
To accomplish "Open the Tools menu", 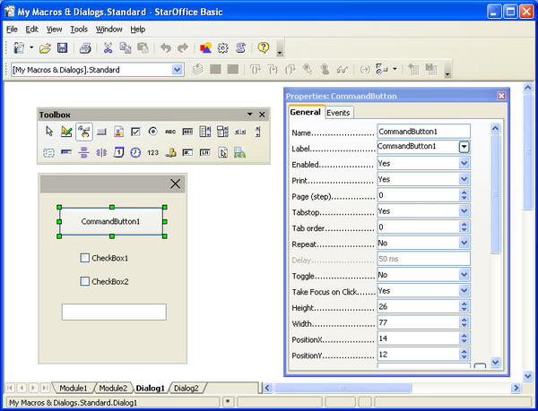I will 79,30.
